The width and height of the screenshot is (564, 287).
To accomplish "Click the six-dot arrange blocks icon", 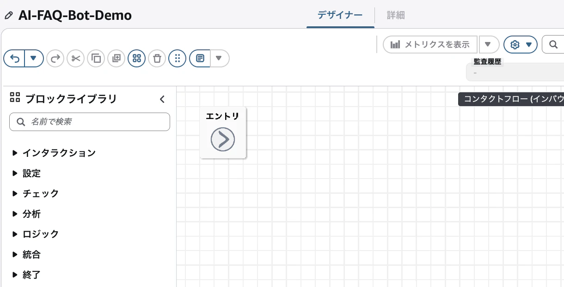I will pos(177,59).
